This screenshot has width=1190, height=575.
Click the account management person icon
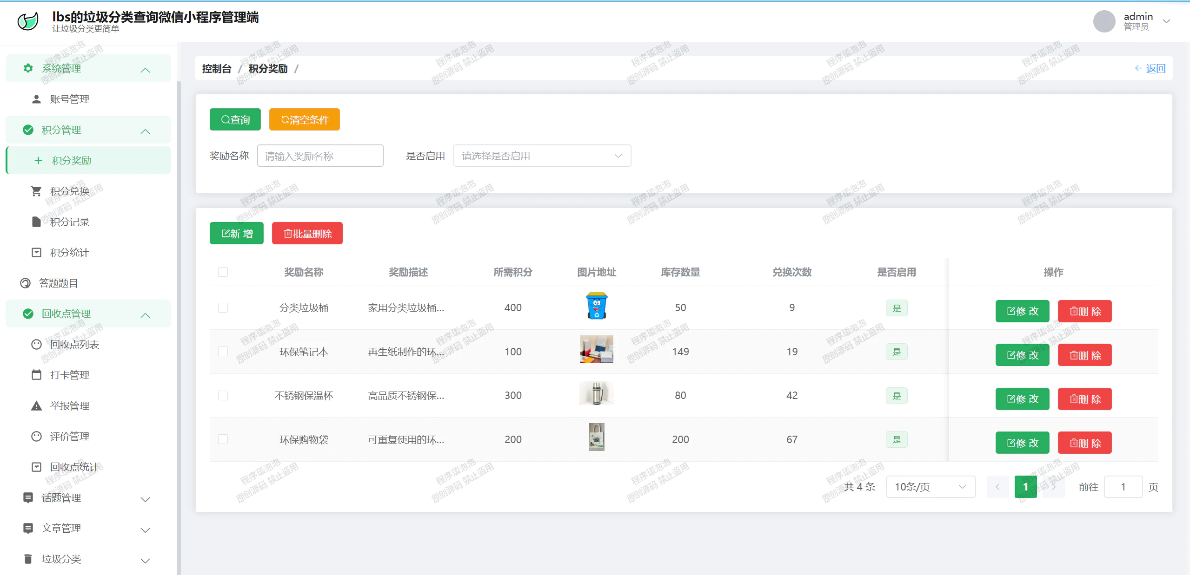pos(36,99)
